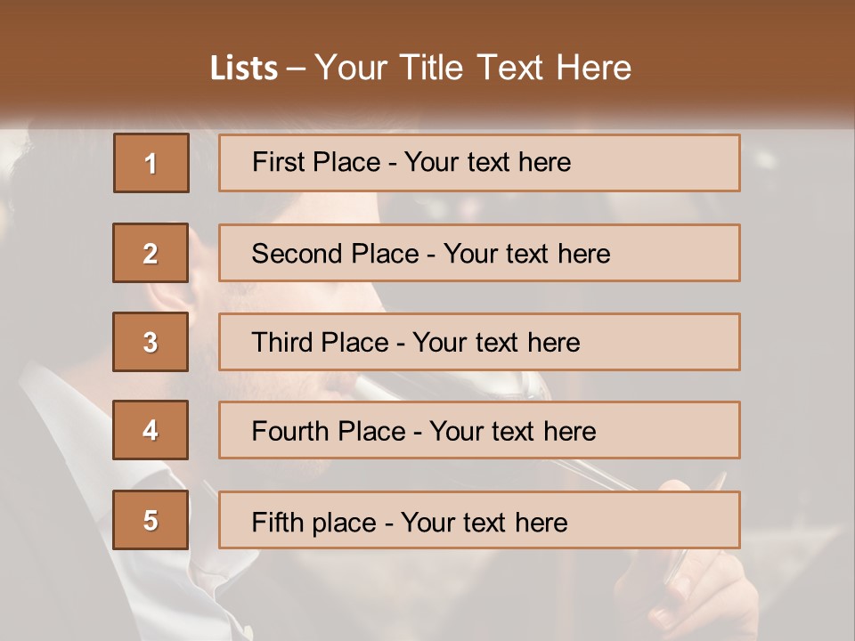Viewport: 855px width, 641px height.
Task: Click the empty right end of Fifth place bar
Action: click(x=655, y=520)
